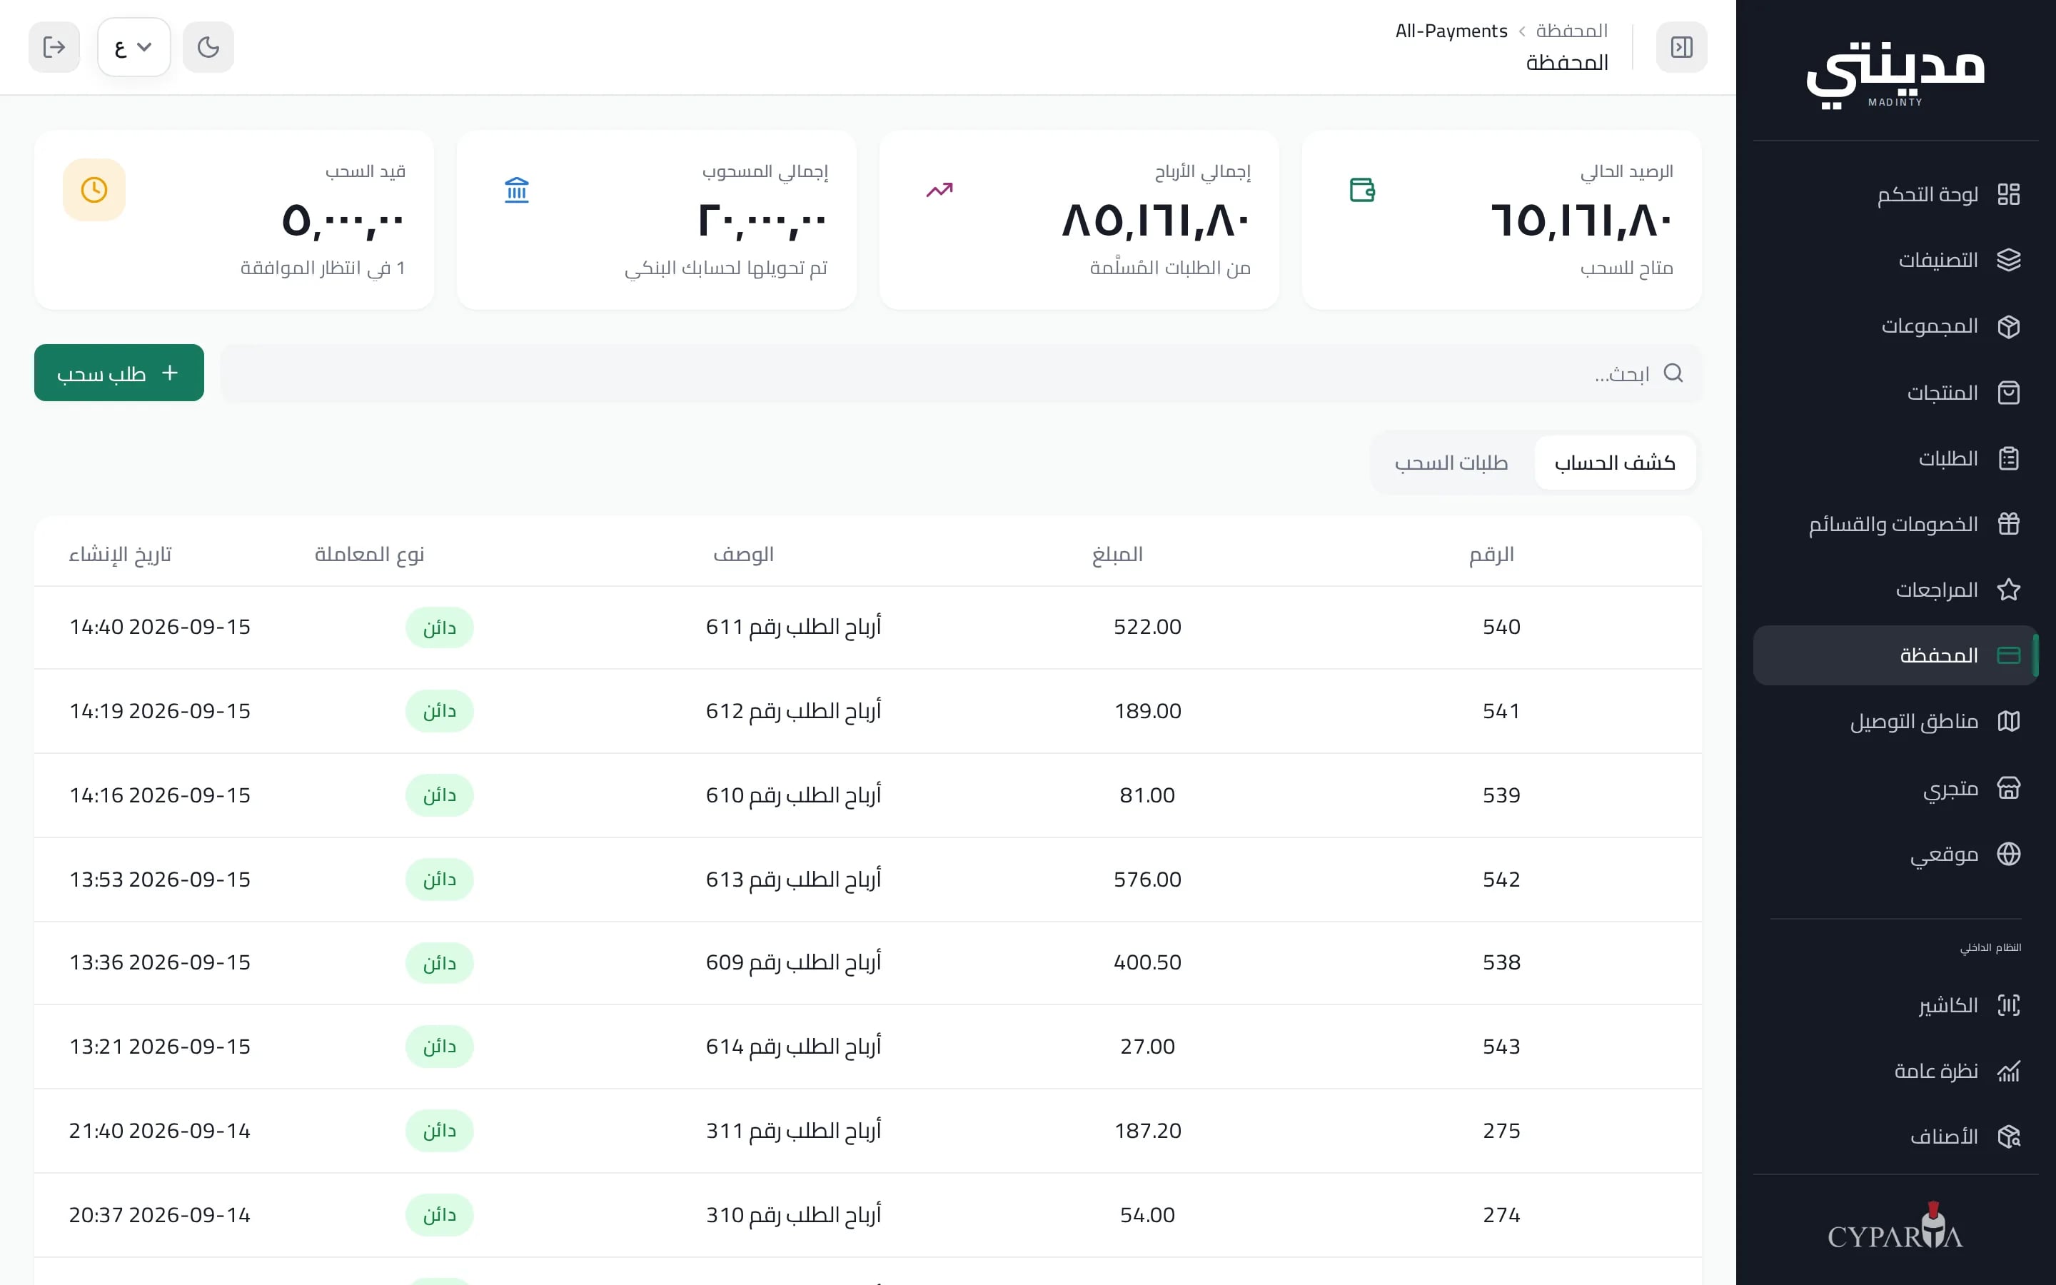Go to الطلبات menu label
Viewport: 2056px width, 1285px height.
(x=1948, y=458)
